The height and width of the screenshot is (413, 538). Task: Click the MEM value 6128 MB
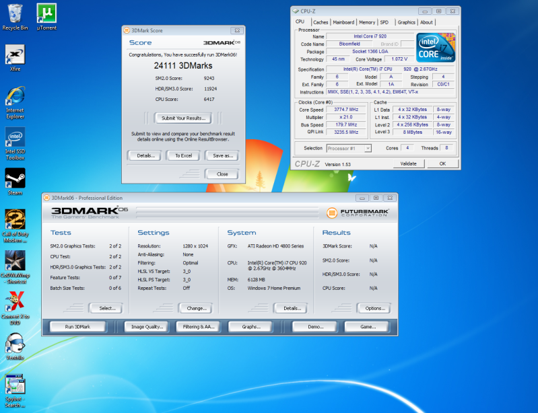click(256, 280)
